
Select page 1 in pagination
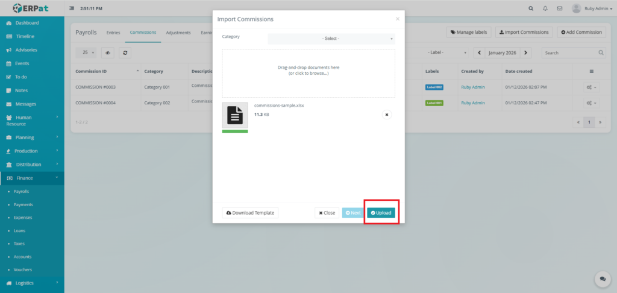(x=589, y=122)
